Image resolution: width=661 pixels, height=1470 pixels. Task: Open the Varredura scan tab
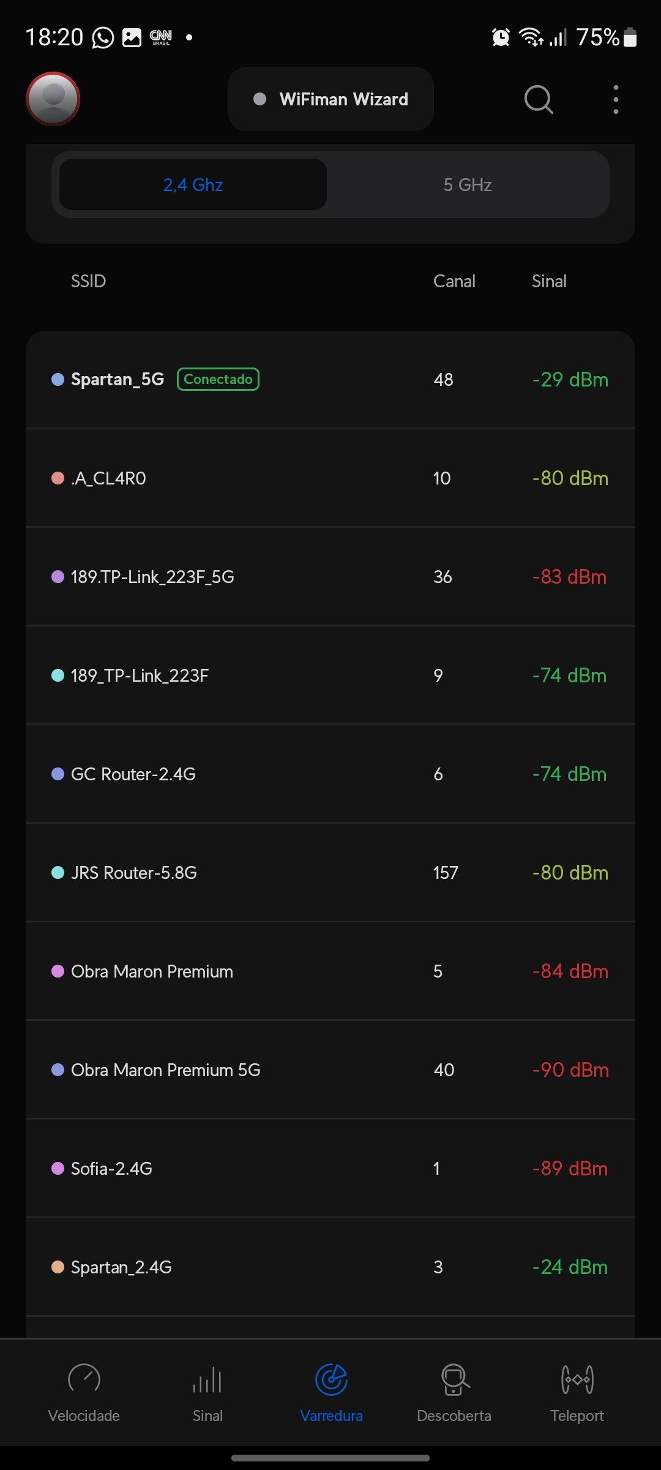331,1392
